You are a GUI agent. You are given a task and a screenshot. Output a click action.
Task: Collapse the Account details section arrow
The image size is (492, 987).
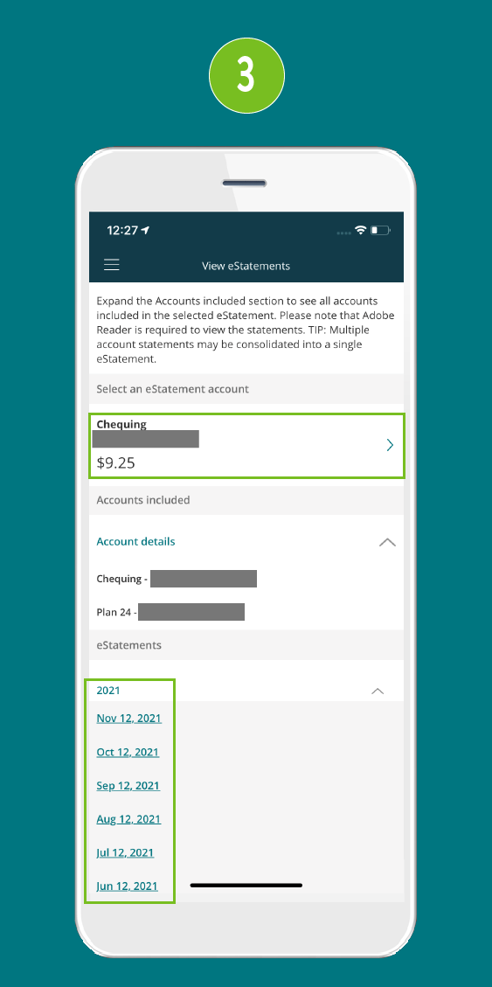[387, 542]
